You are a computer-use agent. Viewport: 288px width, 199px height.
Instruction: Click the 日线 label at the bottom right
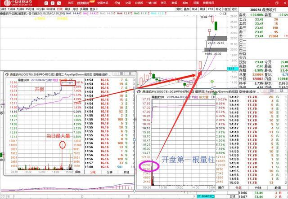click(x=232, y=196)
